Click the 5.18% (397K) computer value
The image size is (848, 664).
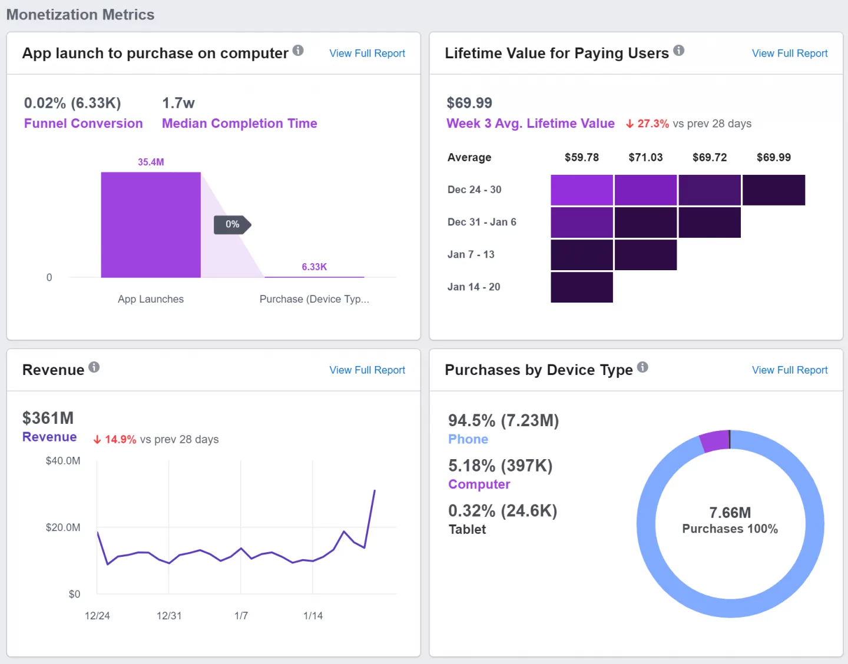pos(501,466)
